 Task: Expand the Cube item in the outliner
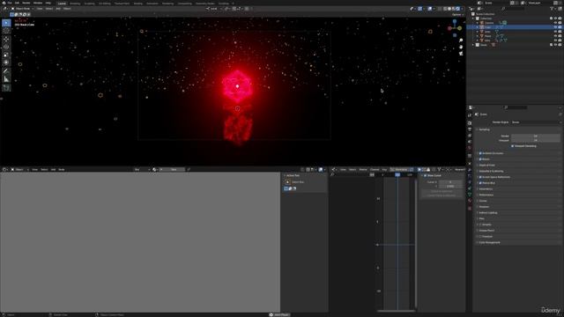pos(478,27)
